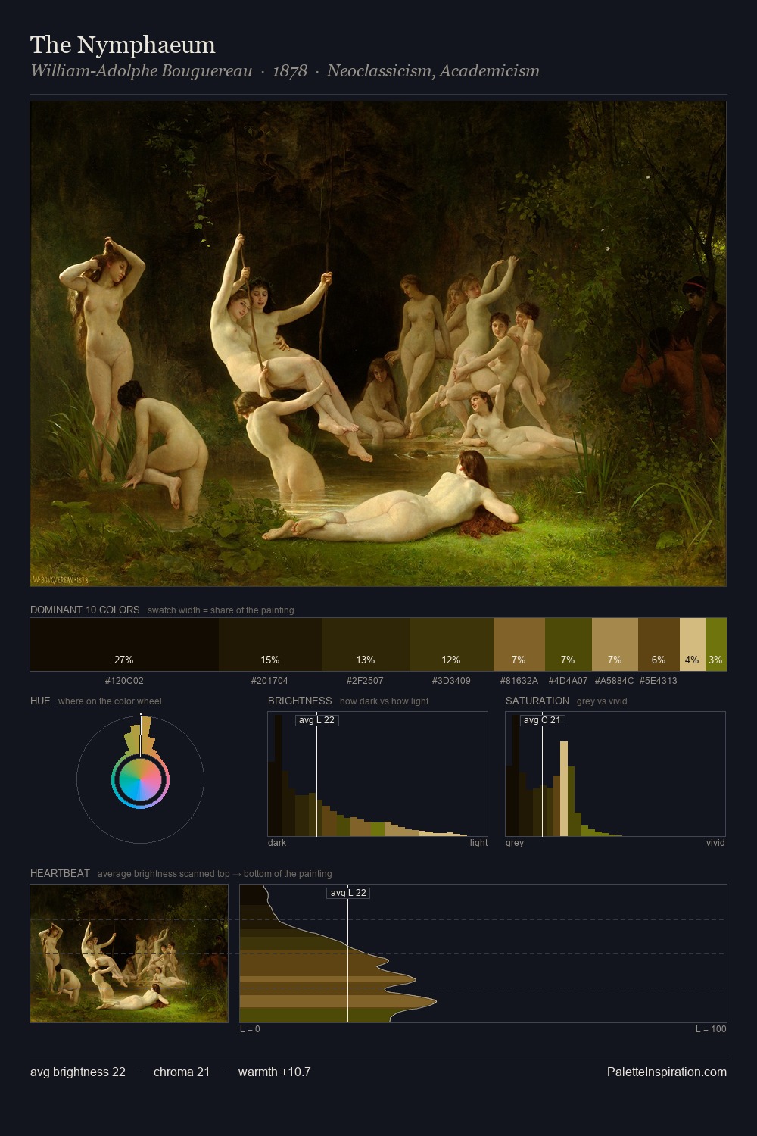The image size is (757, 1136).
Task: Select the 7% tan swatch #81632A
Action: coord(519,644)
